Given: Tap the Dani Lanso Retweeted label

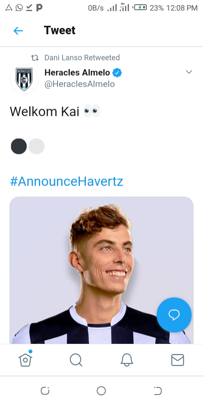Looking at the screenshot, I should coord(82,58).
